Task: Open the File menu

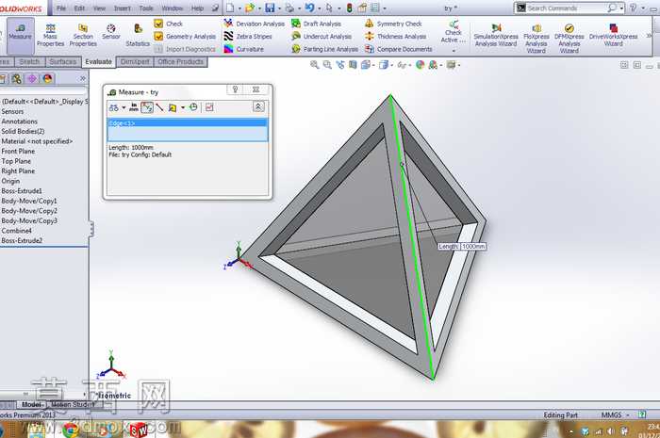Action: click(x=61, y=8)
